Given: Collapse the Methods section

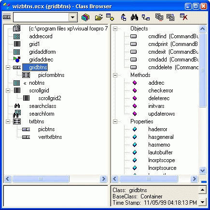Looking at the screenshot, I should click(x=115, y=75).
